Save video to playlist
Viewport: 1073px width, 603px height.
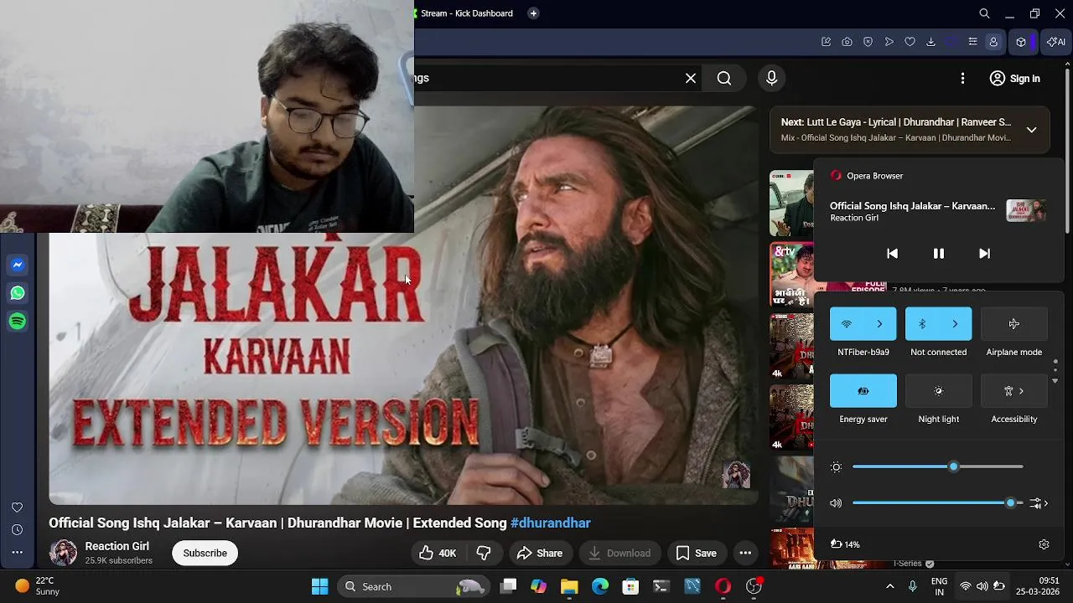click(x=696, y=553)
